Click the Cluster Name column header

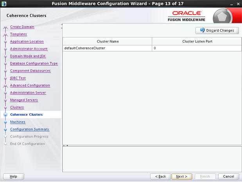(x=108, y=41)
